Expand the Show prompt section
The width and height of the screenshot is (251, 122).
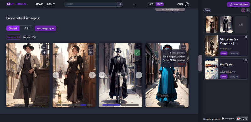click(x=170, y=10)
